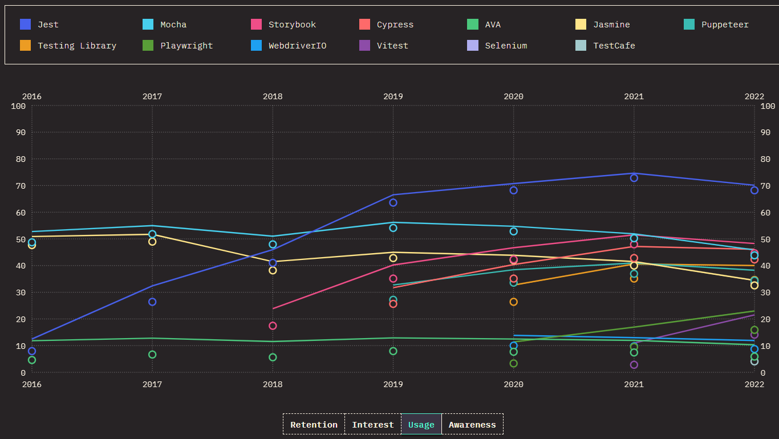This screenshot has width=779, height=439.
Task: Select the AVA legend label
Action: point(493,25)
